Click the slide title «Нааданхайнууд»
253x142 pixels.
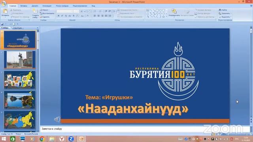[133, 109]
